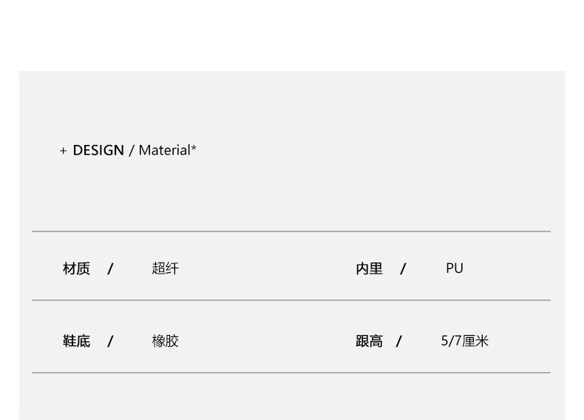
Task: Click the slash between DESIGN and Material
Action: pos(132,150)
